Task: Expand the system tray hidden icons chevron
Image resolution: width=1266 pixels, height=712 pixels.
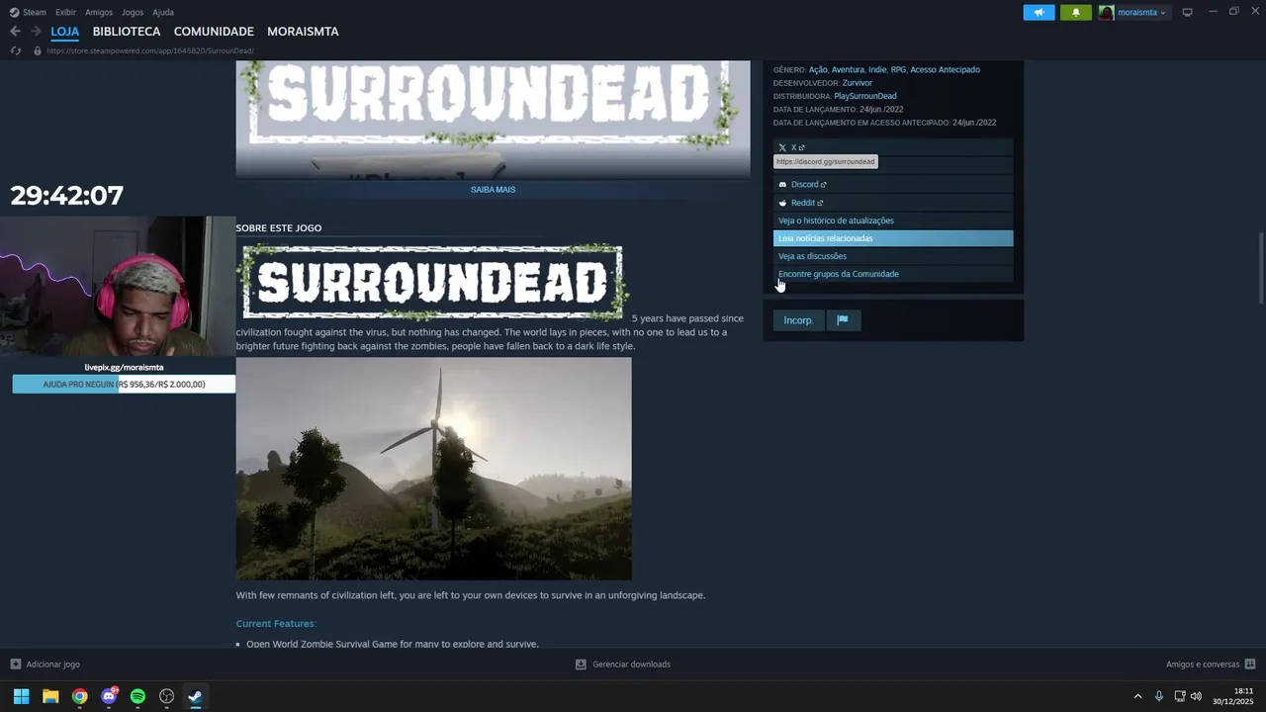Action: [1137, 696]
